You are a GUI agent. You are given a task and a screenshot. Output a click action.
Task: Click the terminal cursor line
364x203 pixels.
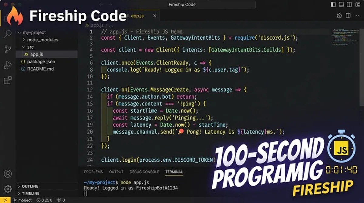(x=86, y=194)
